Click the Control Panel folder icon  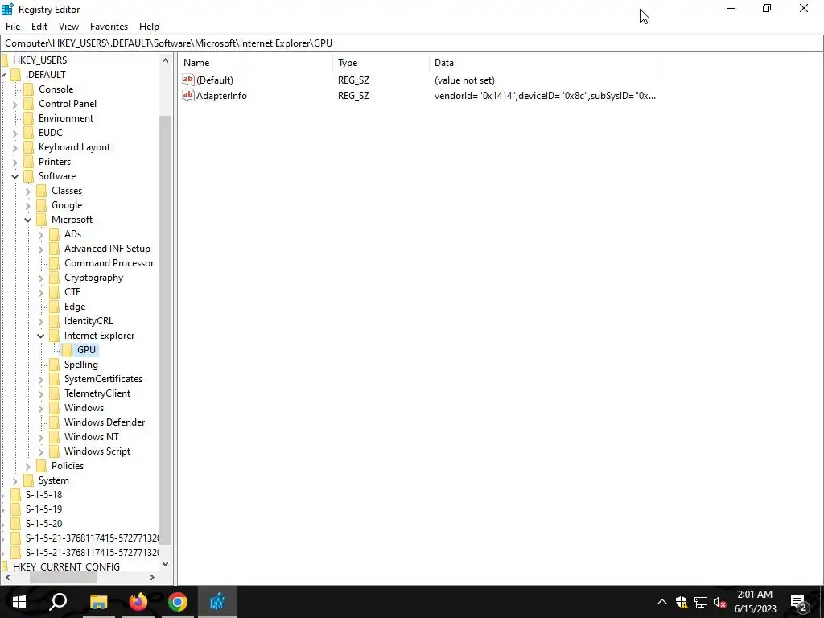(x=29, y=104)
